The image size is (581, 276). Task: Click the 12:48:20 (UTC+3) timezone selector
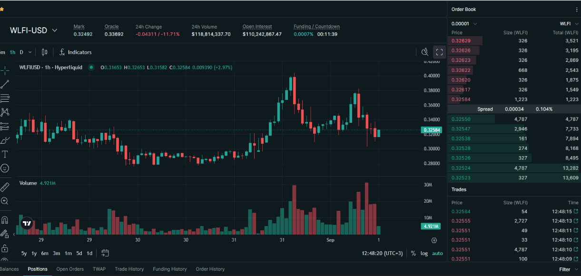tap(382, 253)
